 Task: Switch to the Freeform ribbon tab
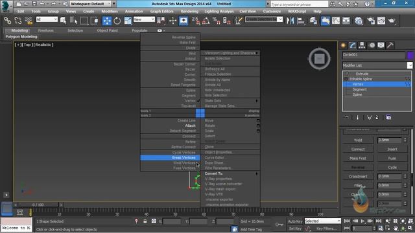(45, 30)
